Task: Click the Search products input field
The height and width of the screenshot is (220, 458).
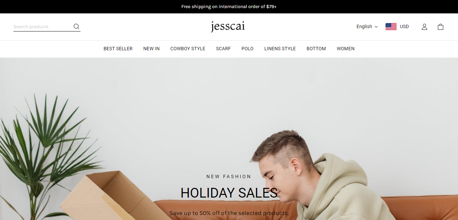Action: click(x=43, y=26)
